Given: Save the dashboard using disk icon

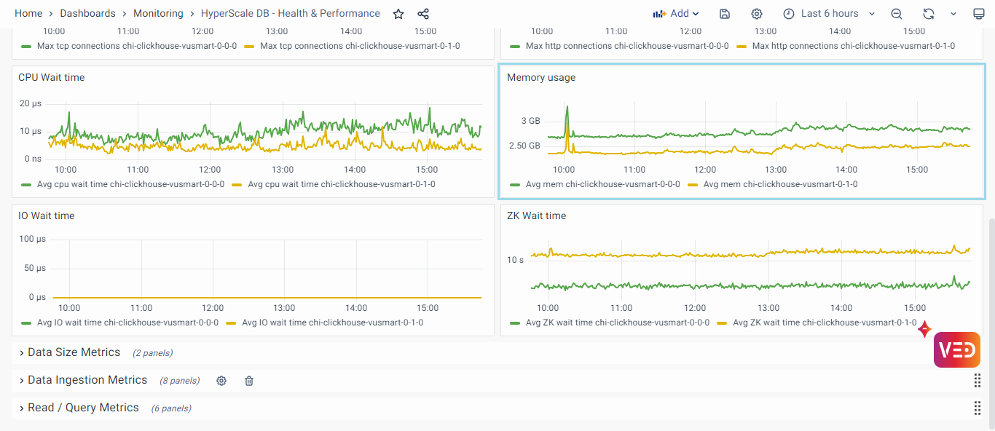Looking at the screenshot, I should tap(725, 14).
